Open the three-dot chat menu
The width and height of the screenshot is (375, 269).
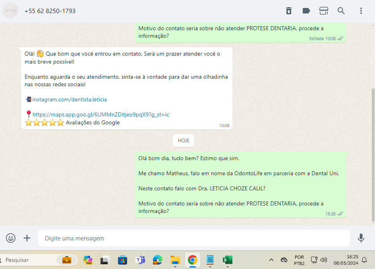click(361, 11)
